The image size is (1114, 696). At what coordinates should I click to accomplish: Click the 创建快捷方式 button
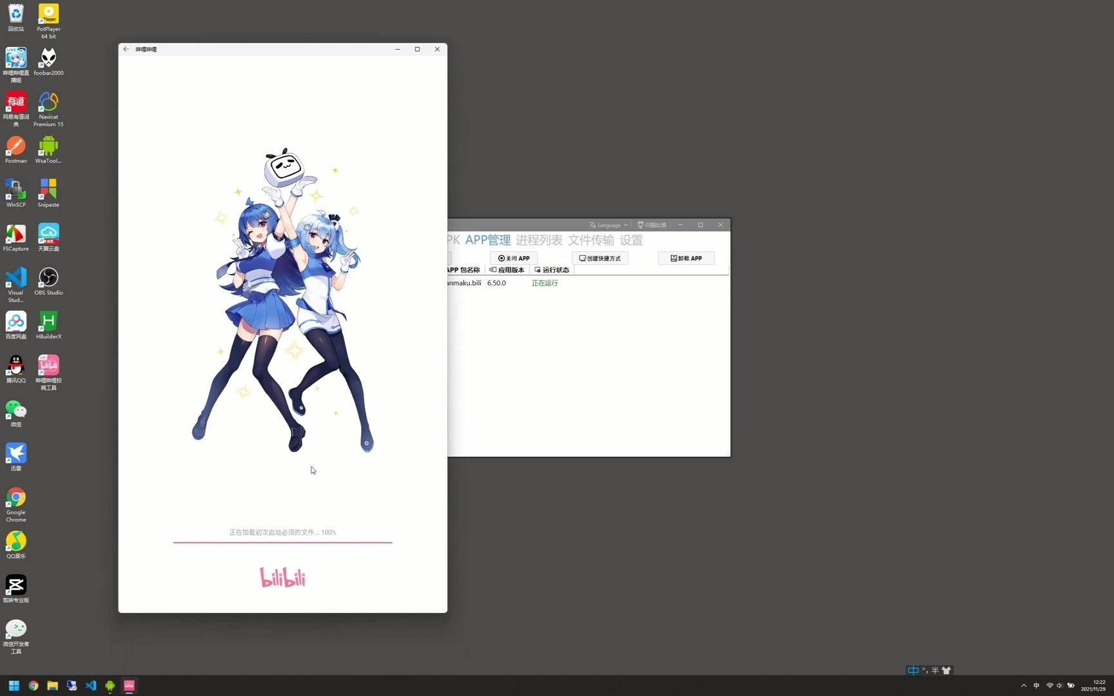click(600, 258)
